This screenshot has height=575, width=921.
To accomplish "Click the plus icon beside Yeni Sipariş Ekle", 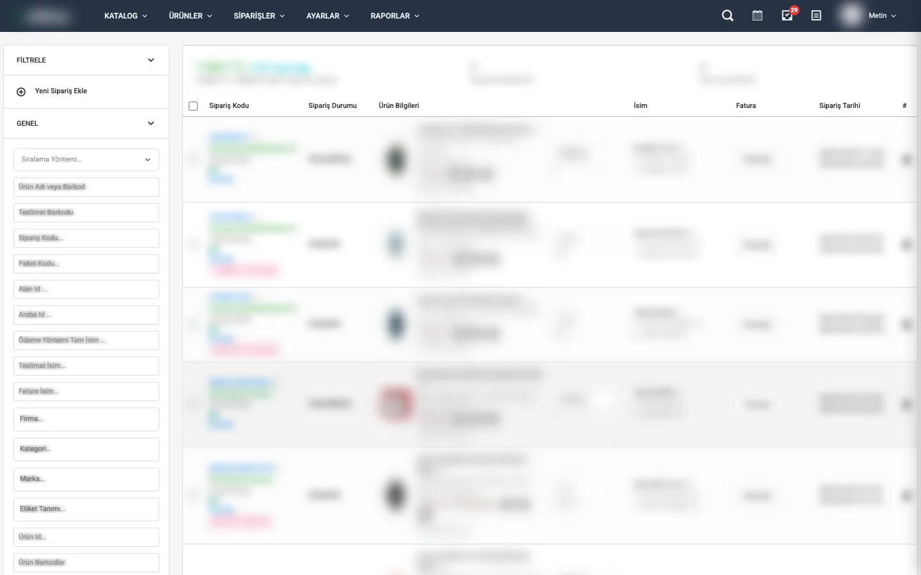I will 21,92.
